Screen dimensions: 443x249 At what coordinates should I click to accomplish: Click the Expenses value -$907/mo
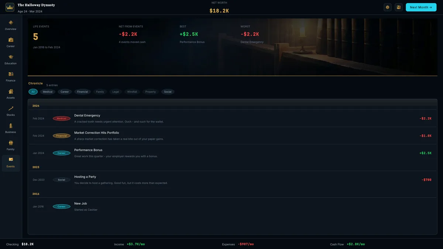[x=246, y=244]
